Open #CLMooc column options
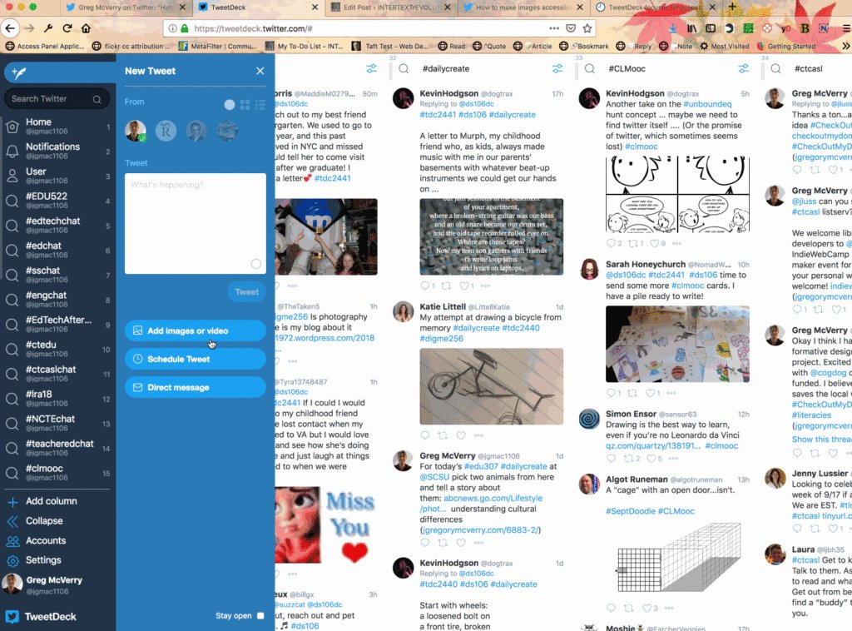The image size is (852, 631). pyautogui.click(x=743, y=68)
